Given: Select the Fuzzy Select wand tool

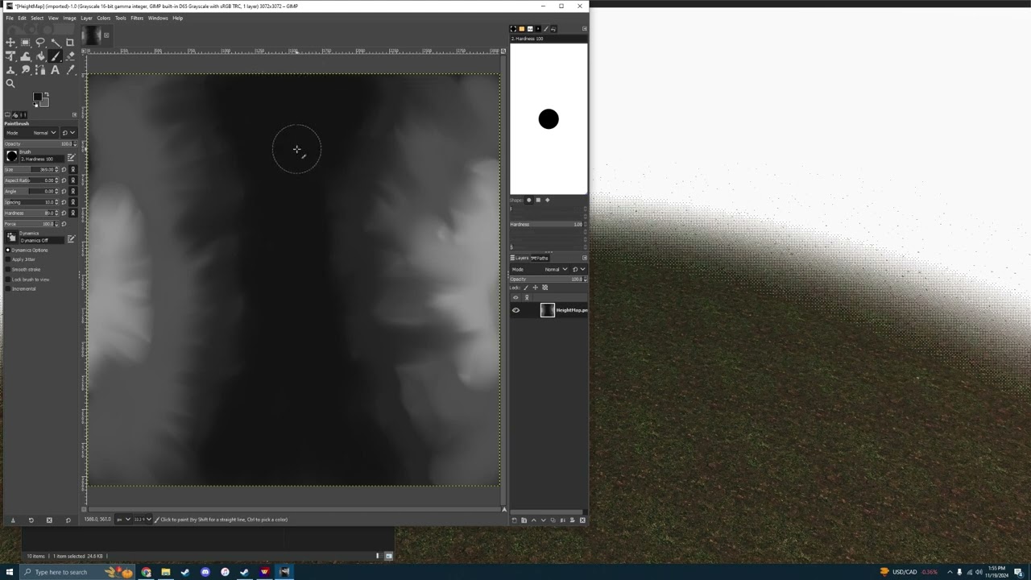Looking at the screenshot, I should pyautogui.click(x=55, y=43).
